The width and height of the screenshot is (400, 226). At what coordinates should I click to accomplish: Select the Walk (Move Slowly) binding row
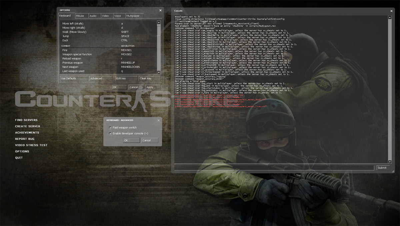click(108, 32)
